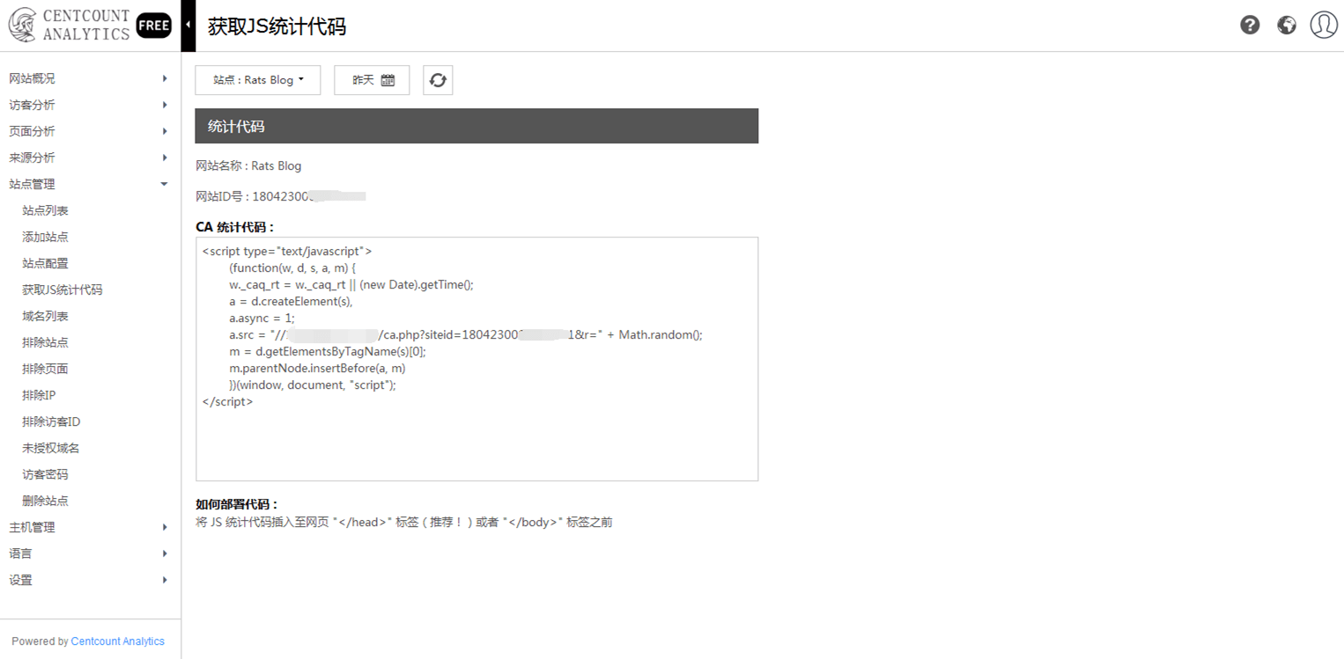Open the help question mark icon
The image size is (1344, 659).
click(1250, 25)
